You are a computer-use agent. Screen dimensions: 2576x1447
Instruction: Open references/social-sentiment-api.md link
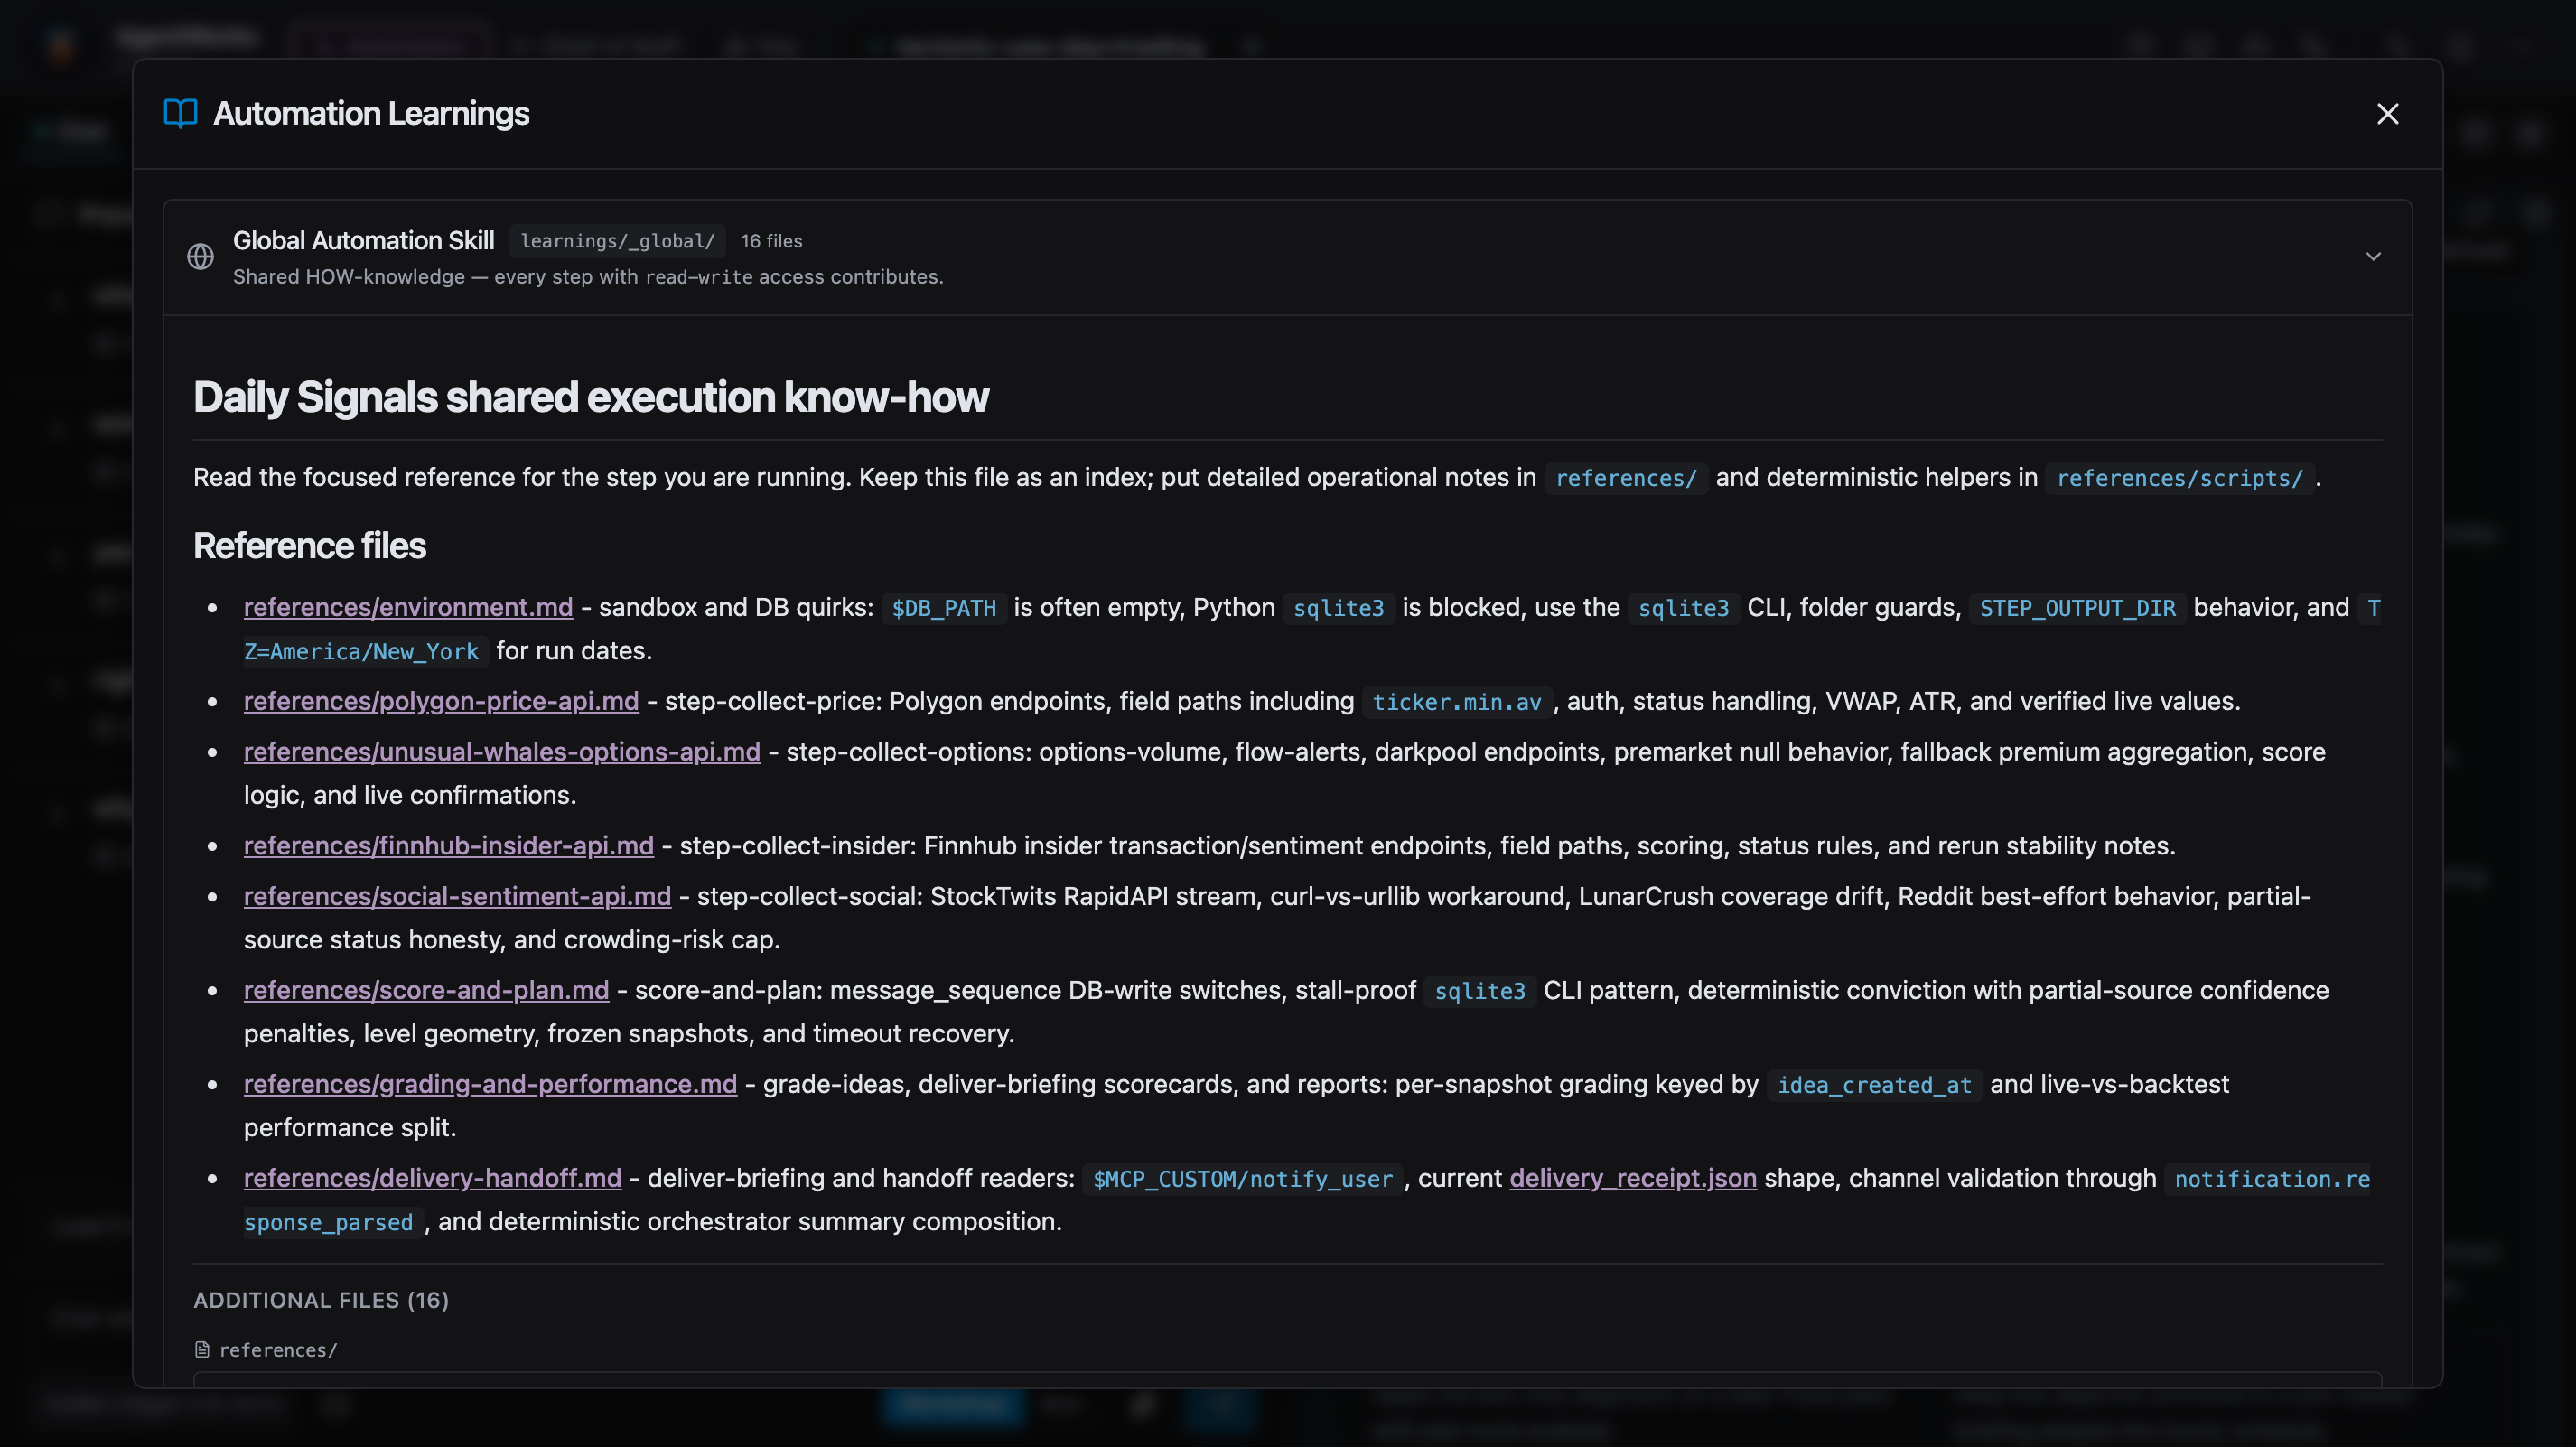457,896
